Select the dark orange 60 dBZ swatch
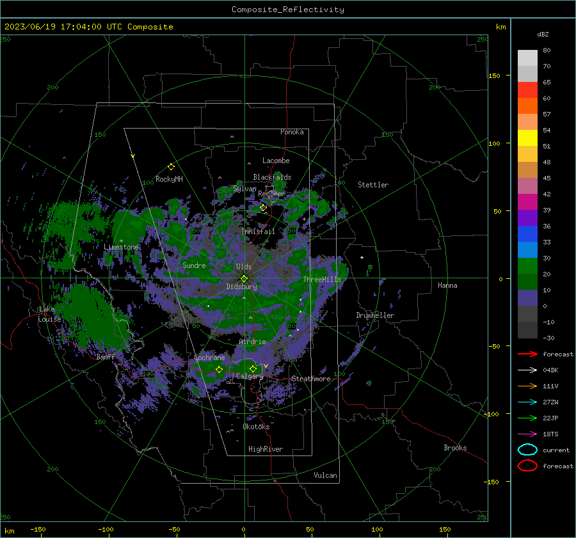The height and width of the screenshot is (538, 576). tap(527, 106)
